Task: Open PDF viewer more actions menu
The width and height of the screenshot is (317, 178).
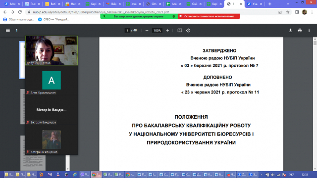Action: click(309, 31)
